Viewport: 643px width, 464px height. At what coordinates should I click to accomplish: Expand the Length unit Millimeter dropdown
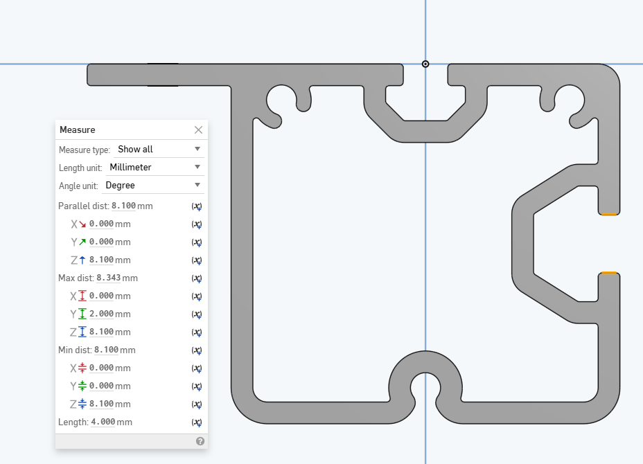tap(154, 167)
